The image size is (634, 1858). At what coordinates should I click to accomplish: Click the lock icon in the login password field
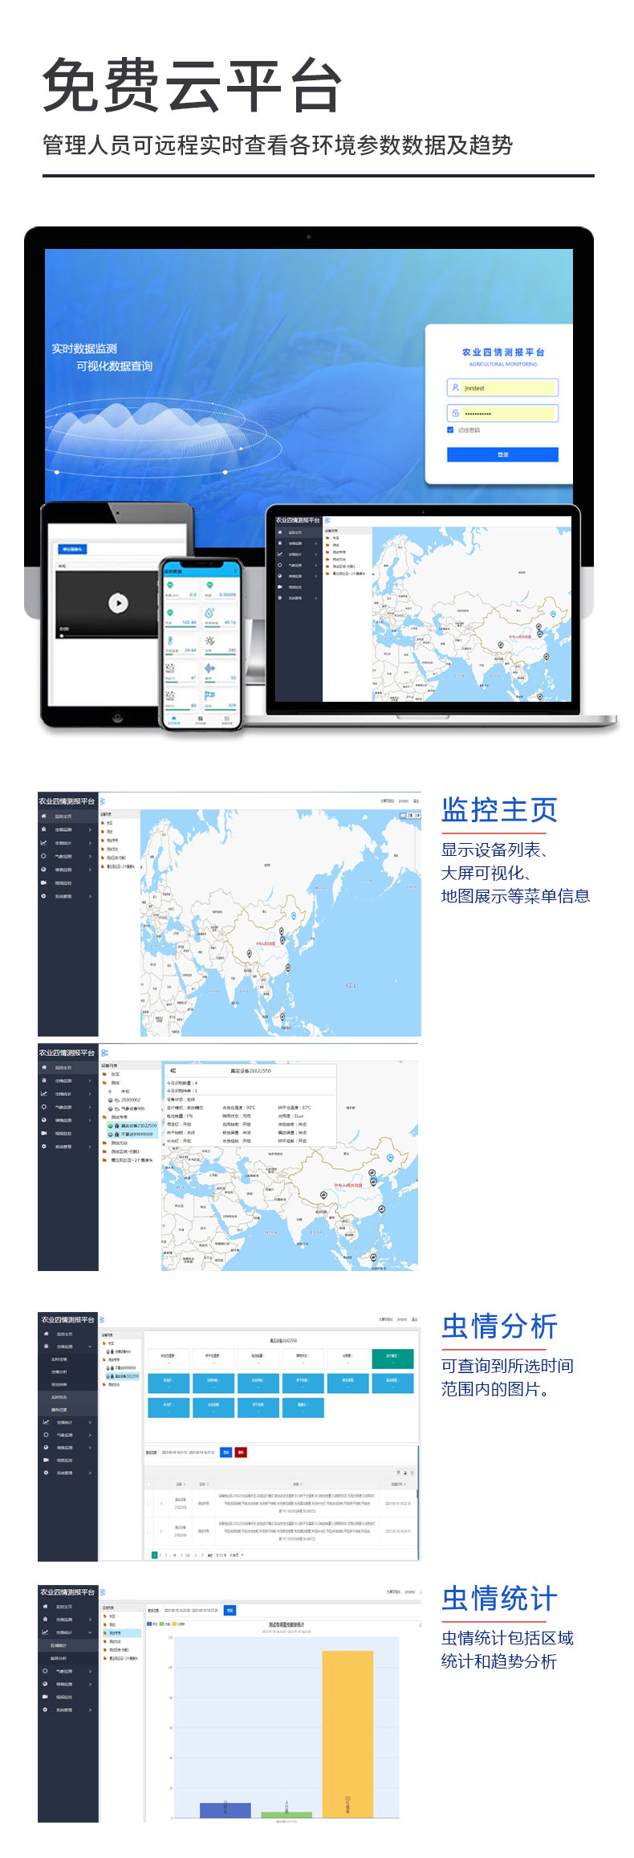[455, 414]
